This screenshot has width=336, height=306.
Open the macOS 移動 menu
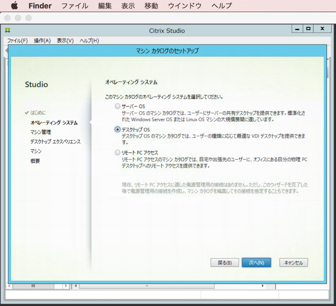tap(151, 6)
